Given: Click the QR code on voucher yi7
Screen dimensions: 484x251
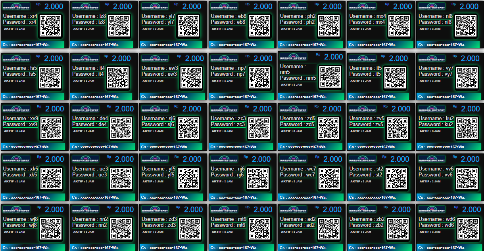Looking at the screenshot, I should click(x=189, y=26).
